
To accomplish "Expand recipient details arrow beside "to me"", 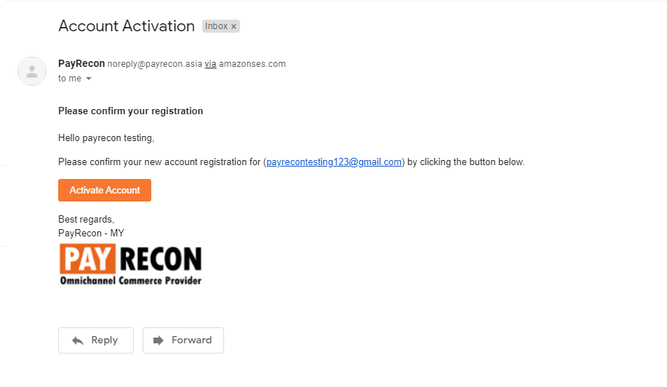I will [89, 79].
